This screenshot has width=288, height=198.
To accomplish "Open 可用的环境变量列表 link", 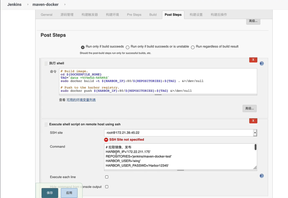I will pos(81,100).
